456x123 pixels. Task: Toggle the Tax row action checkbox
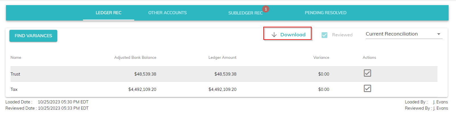coord(367,88)
